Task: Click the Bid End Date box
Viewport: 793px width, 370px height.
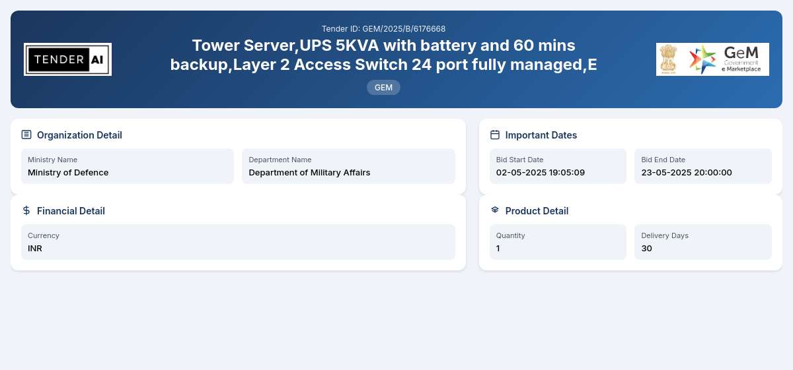Action: [703, 166]
